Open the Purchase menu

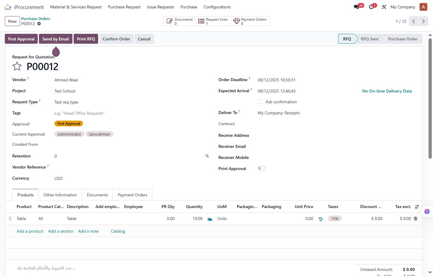pos(189,7)
